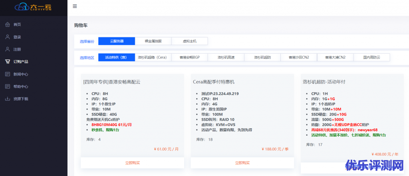Click the user icon beside 注册

[8, 49]
